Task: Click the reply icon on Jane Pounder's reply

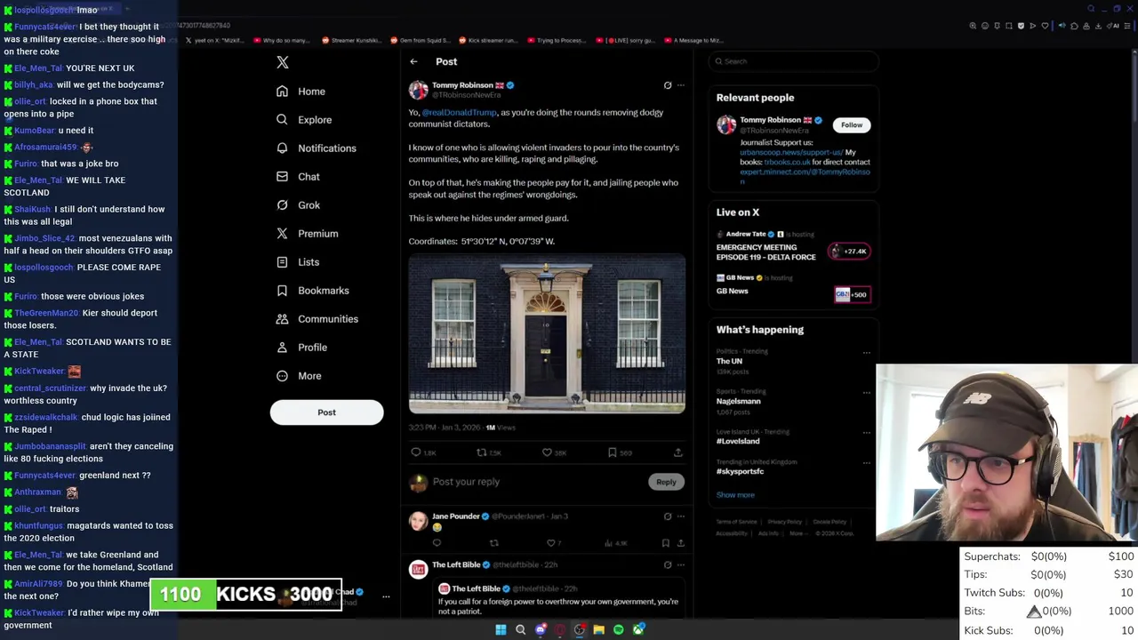Action: pyautogui.click(x=437, y=543)
